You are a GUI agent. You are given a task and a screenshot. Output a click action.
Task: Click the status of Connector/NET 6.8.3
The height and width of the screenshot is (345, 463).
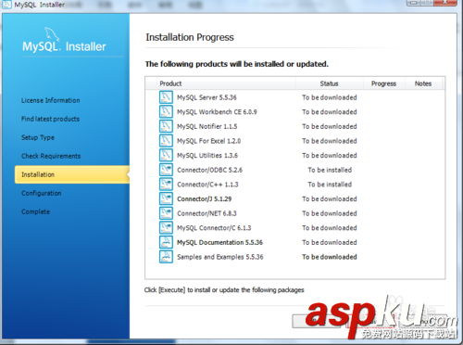pos(330,213)
